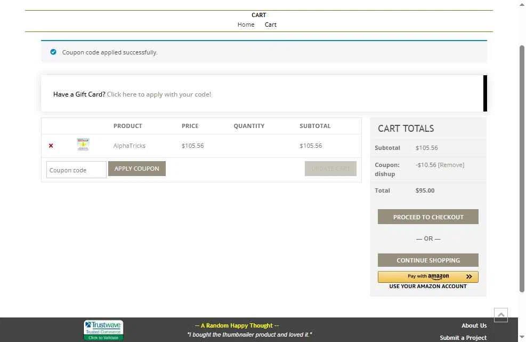Open About Us footer link
526x342 pixels.
pos(474,325)
